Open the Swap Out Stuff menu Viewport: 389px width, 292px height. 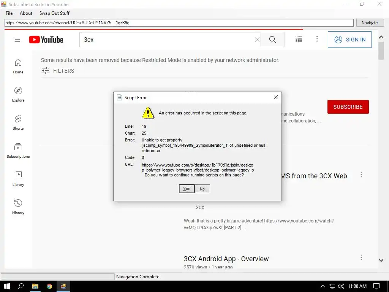(54, 13)
